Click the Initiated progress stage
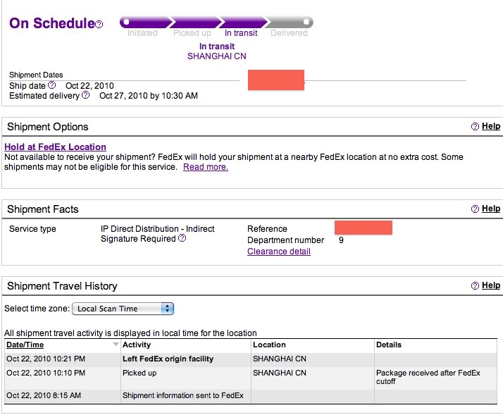This screenshot has height=415, width=503. tap(142, 33)
